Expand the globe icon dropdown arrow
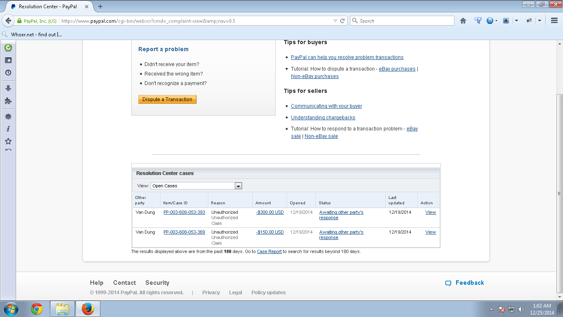The width and height of the screenshot is (563, 317). coord(496,21)
